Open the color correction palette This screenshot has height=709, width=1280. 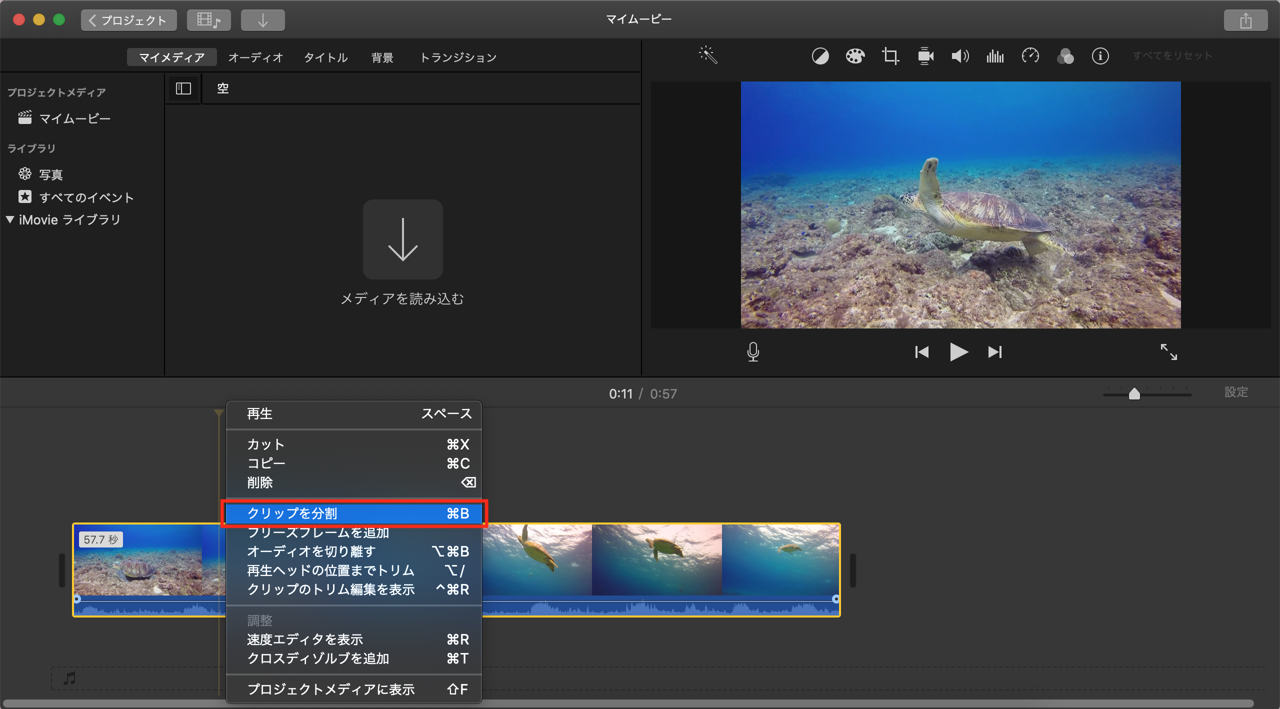pos(855,56)
